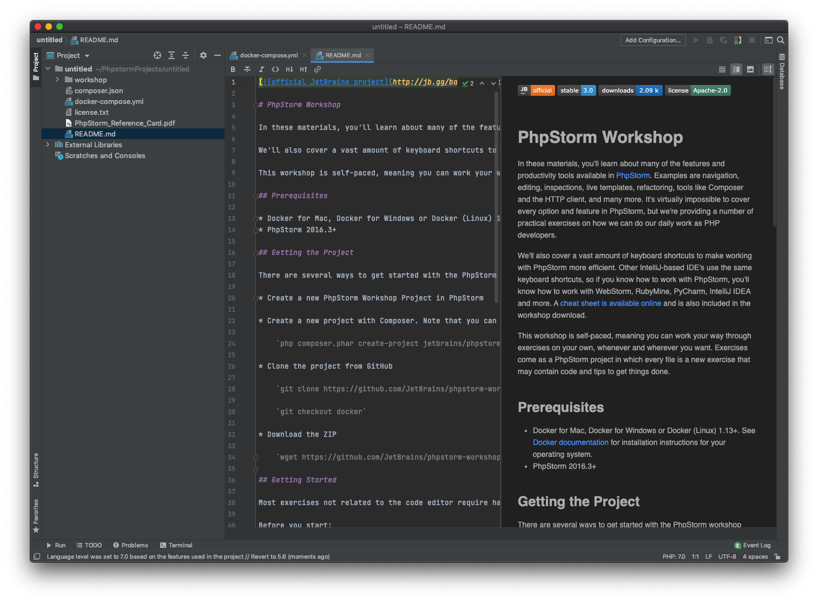Collapse the PhpStorm Workshop heading fold
Screen dimensions: 818x602
(x=255, y=105)
